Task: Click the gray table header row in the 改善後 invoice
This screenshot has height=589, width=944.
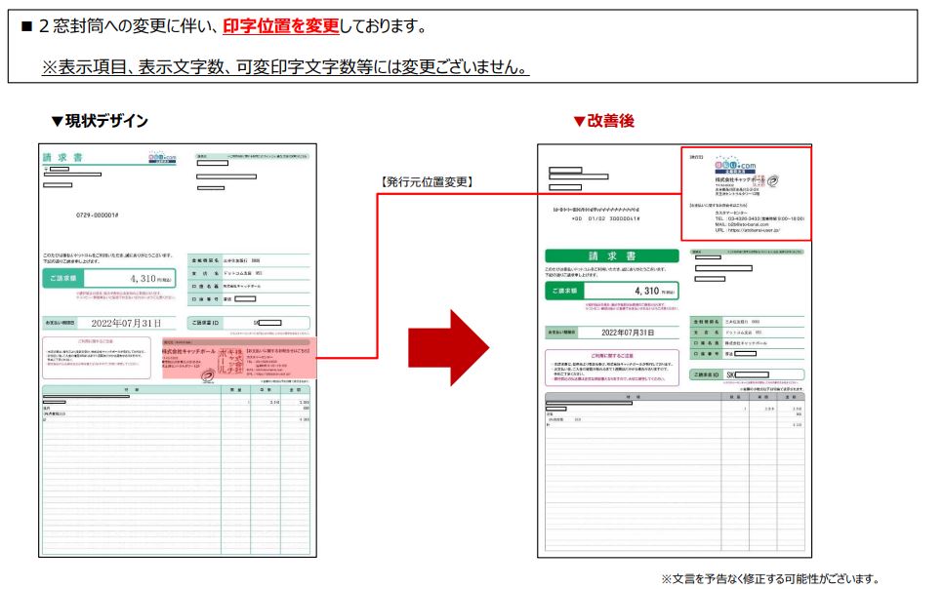Action: tap(675, 397)
